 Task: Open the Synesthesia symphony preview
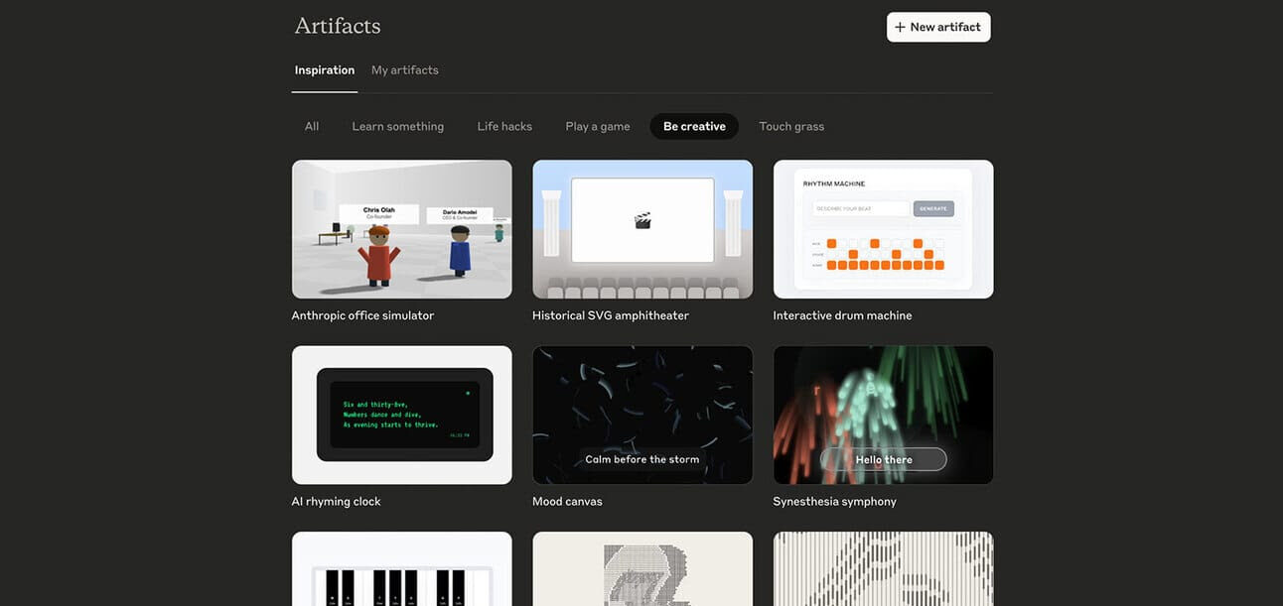coord(884,415)
